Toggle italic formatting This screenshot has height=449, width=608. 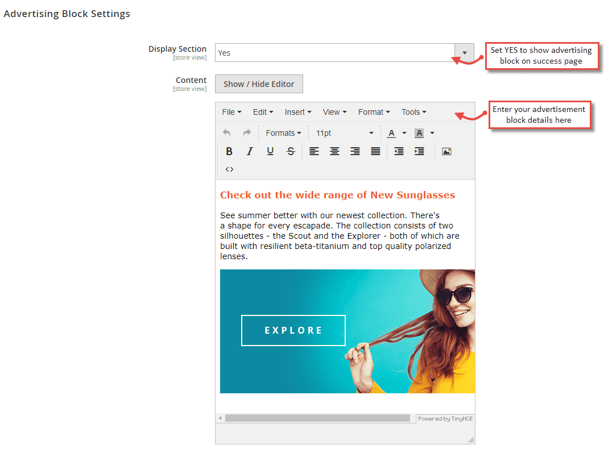(x=250, y=152)
